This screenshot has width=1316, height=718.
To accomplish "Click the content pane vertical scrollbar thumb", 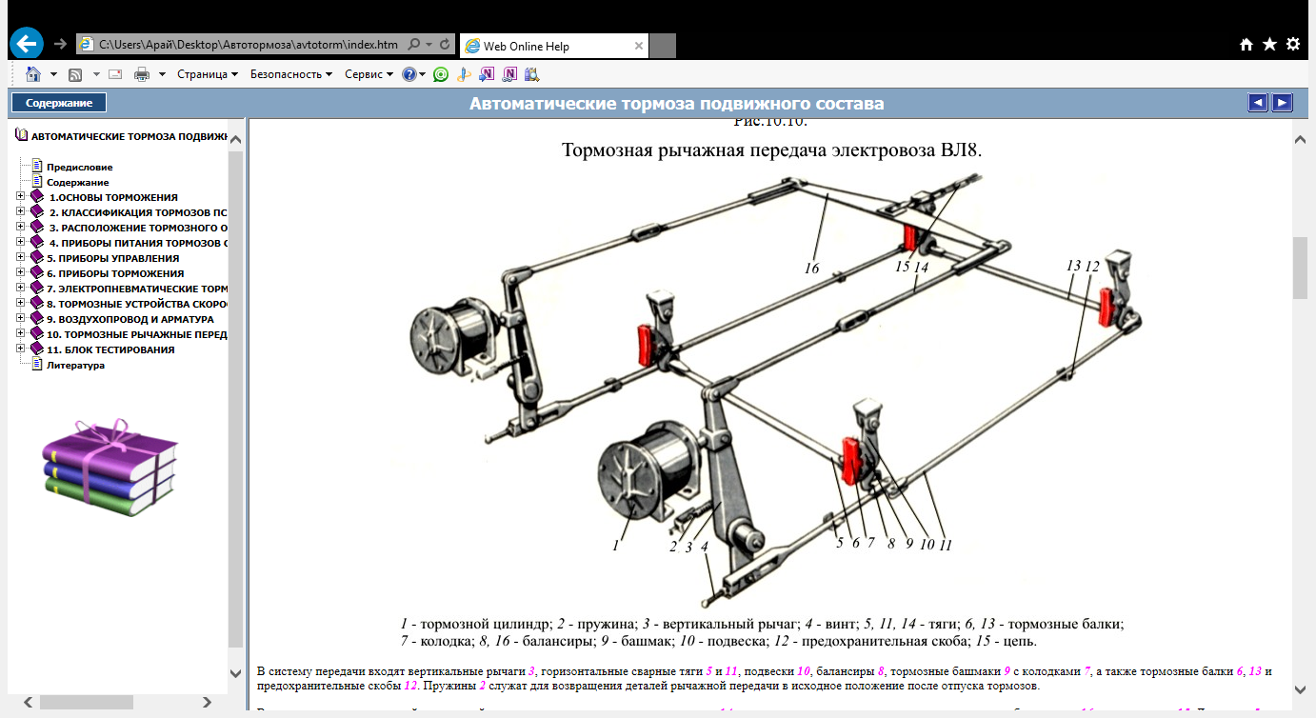I will [x=1300, y=268].
